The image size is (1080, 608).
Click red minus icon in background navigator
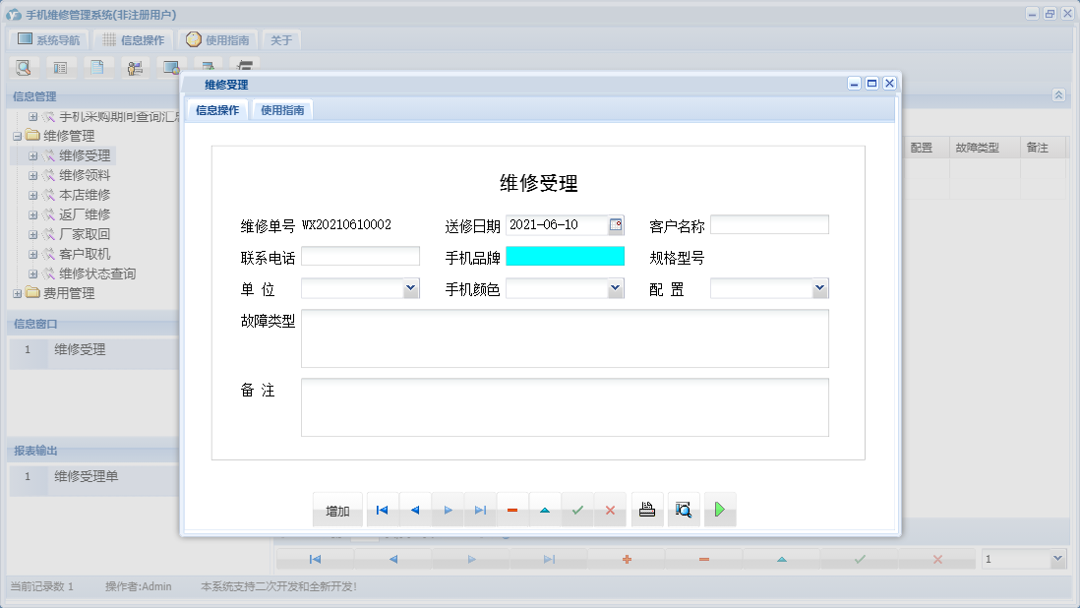point(704,559)
